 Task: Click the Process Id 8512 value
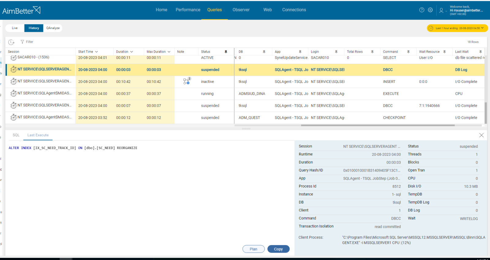(x=397, y=187)
